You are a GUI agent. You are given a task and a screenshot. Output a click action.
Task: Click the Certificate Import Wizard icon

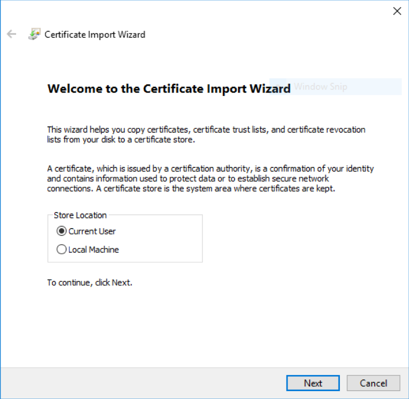click(x=34, y=34)
